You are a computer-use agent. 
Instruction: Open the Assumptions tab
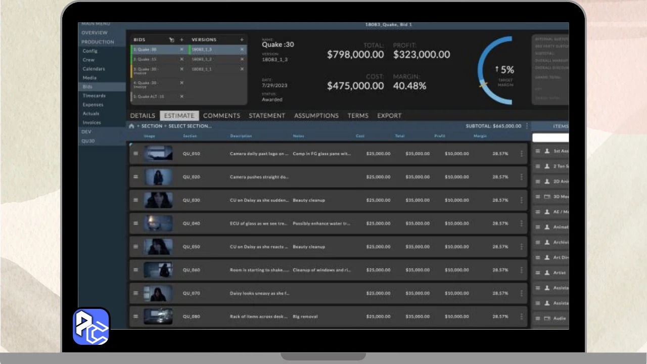pos(316,116)
